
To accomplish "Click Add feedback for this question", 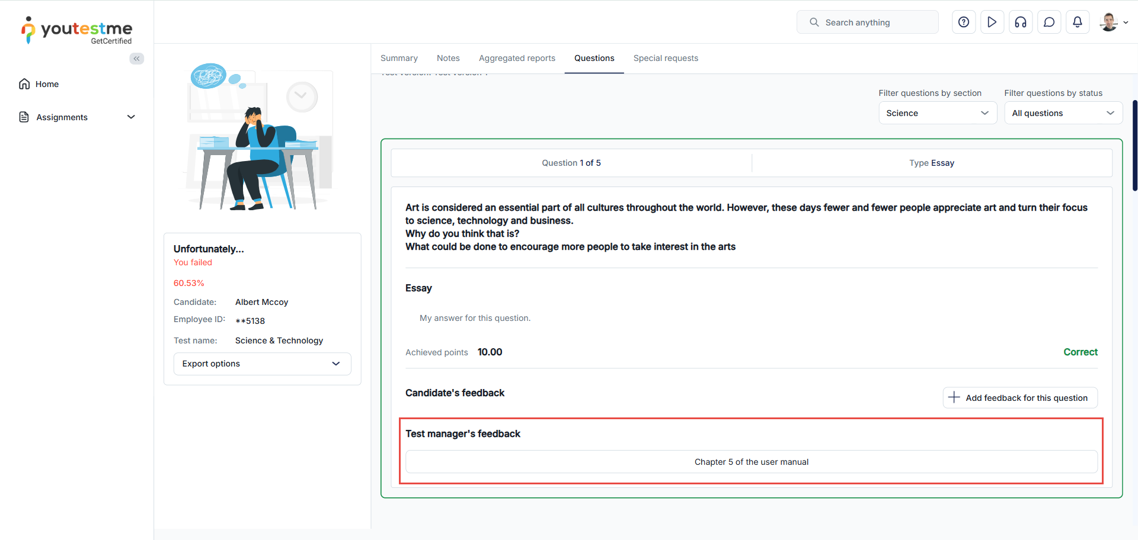I will (x=1019, y=398).
